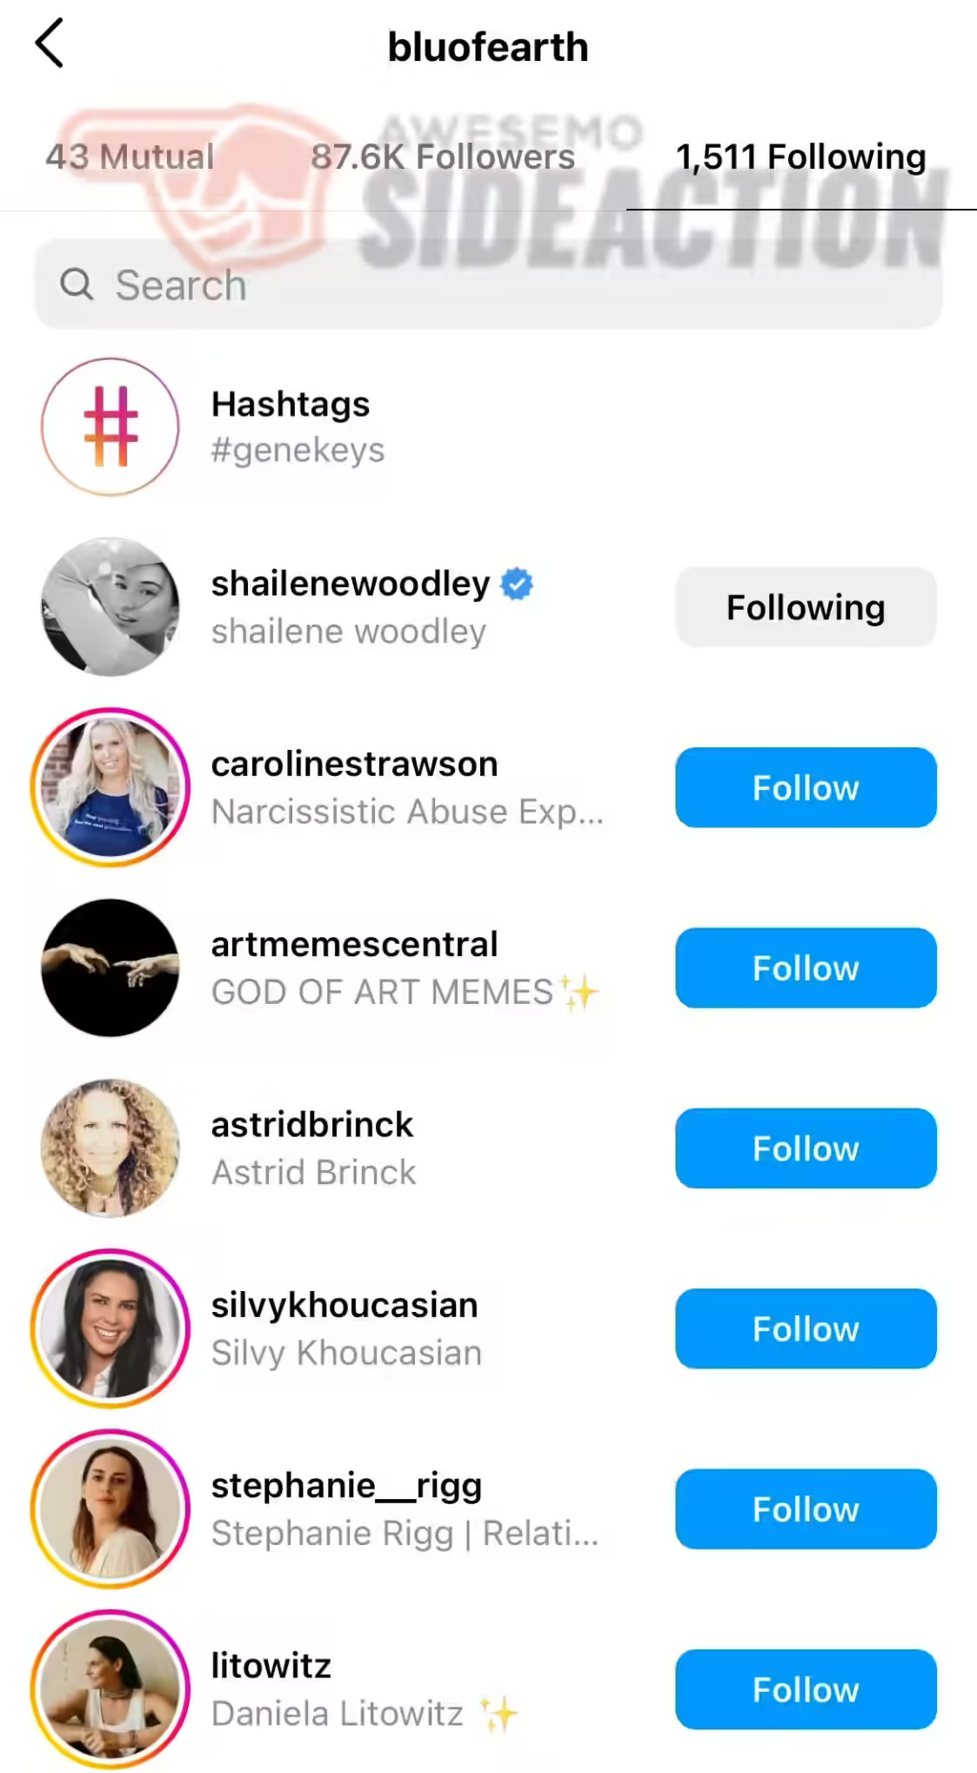Screen dimensions: 977x1773
Task: Tap verified badge next to shailenewoodley
Action: click(517, 584)
